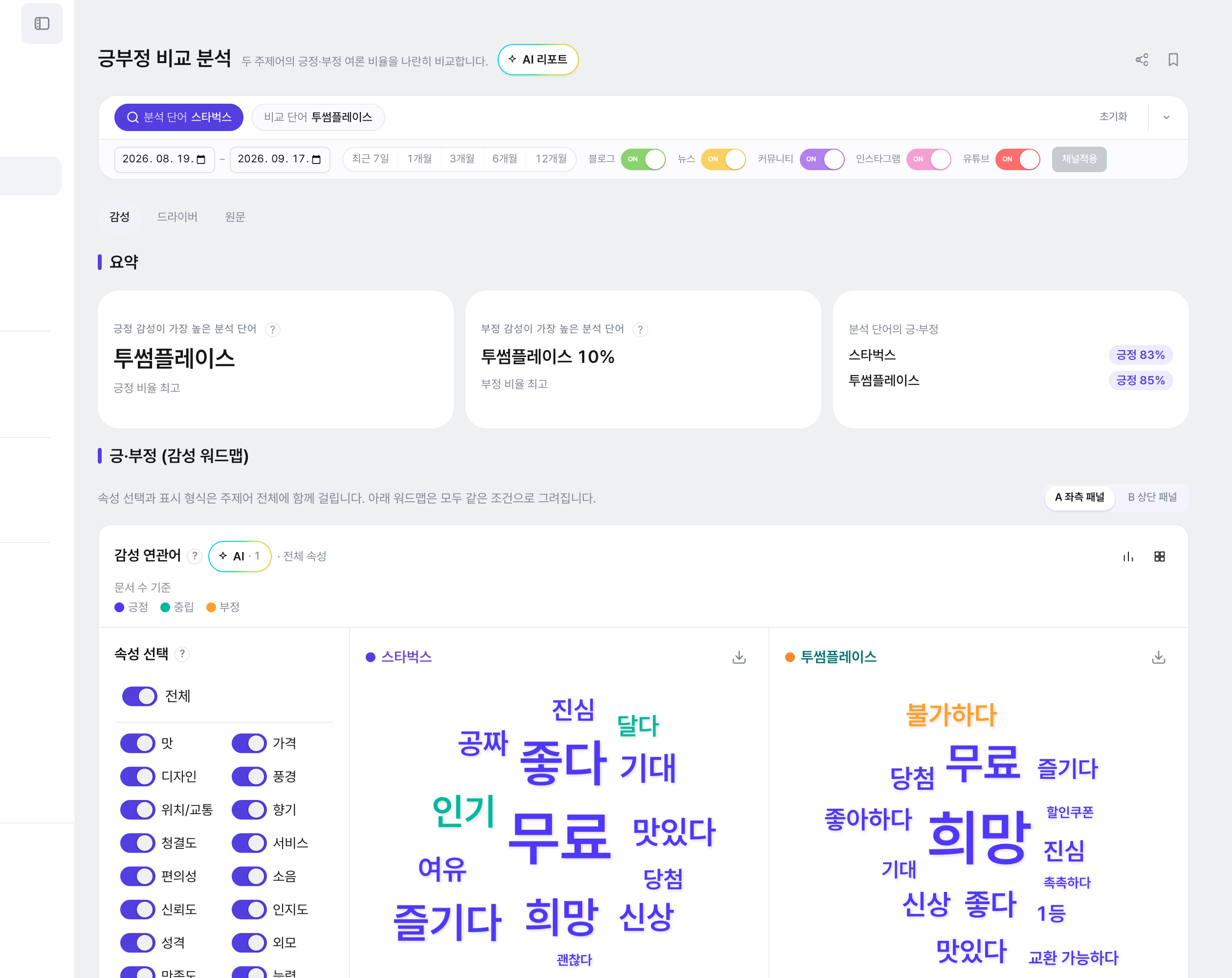Expand the filter panel chevron
This screenshot has width=1232, height=978.
tap(1166, 117)
